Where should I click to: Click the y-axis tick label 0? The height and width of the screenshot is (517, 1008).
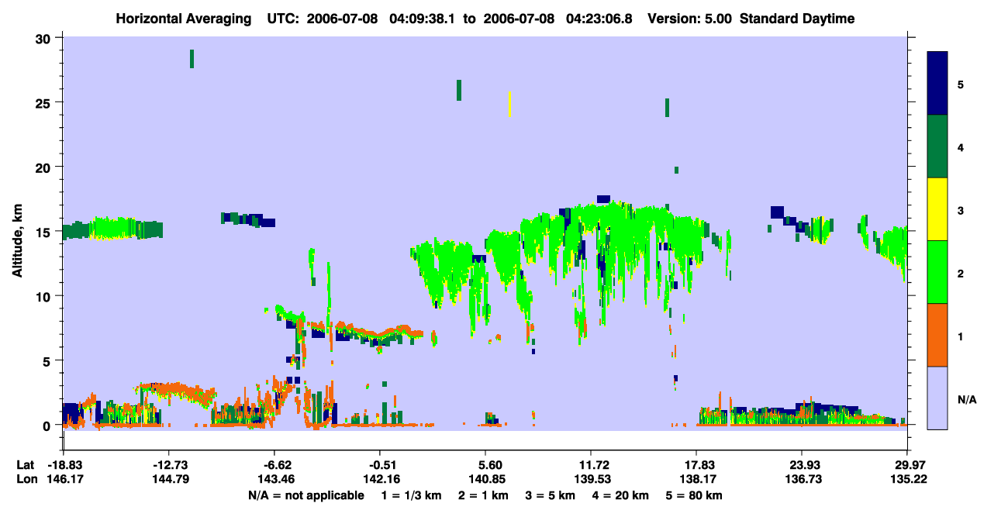point(48,426)
